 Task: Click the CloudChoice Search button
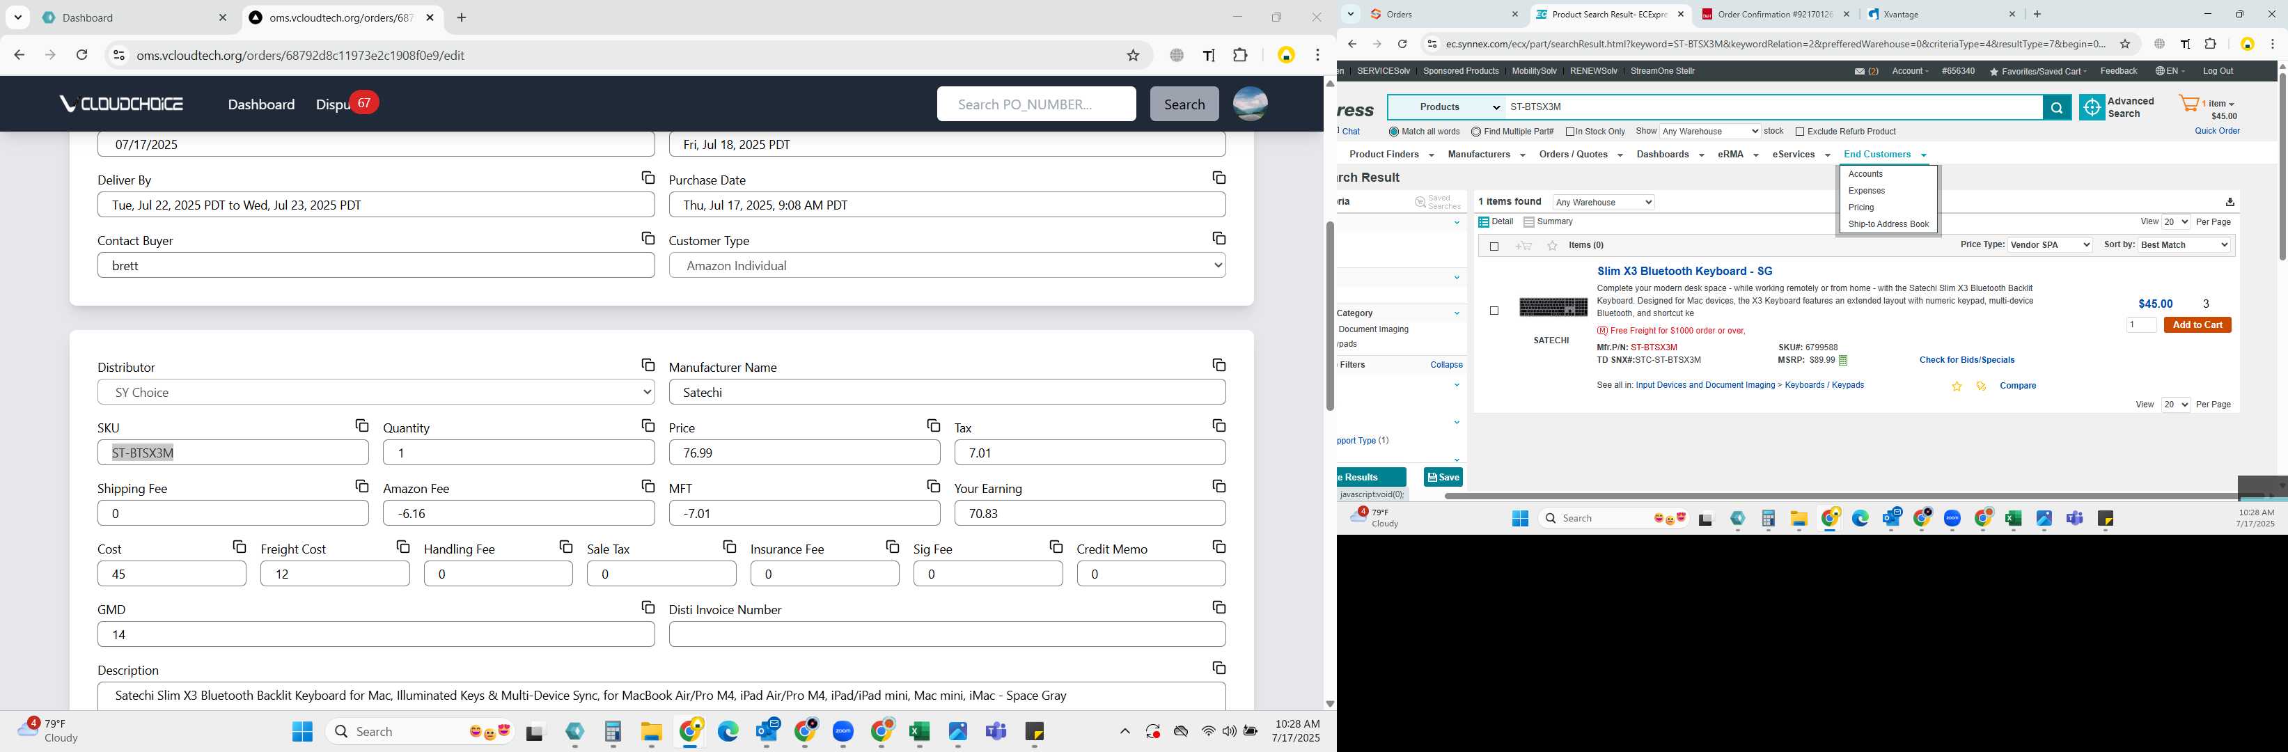1184,104
